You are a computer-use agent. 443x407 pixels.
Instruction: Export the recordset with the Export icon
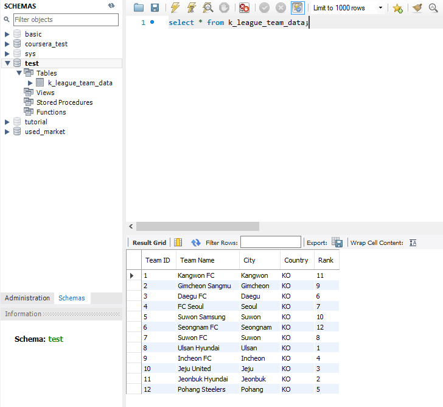337,242
